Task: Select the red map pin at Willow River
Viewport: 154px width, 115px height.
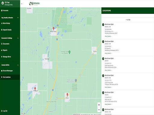Action: tap(54, 28)
